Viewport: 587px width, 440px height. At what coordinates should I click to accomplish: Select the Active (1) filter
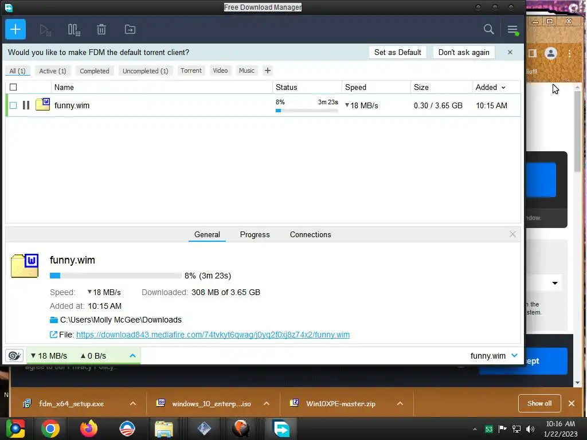[53, 70]
